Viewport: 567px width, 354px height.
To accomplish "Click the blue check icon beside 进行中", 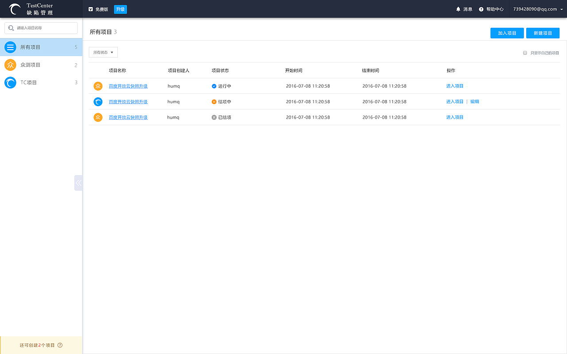I will [x=214, y=86].
